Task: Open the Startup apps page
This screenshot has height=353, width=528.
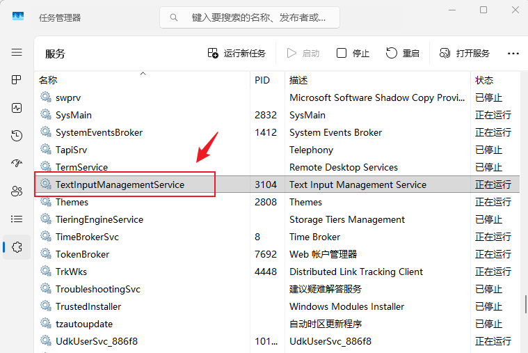Action: (x=17, y=164)
